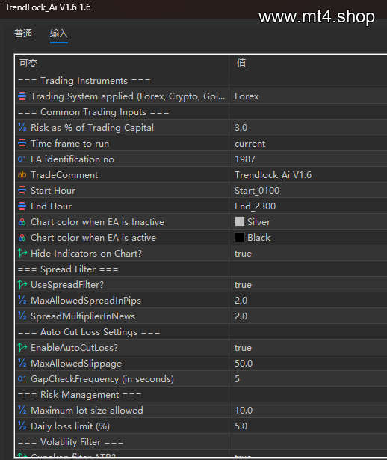Click the string icon beside TradeComment
The image size is (387, 460).
(x=22, y=174)
